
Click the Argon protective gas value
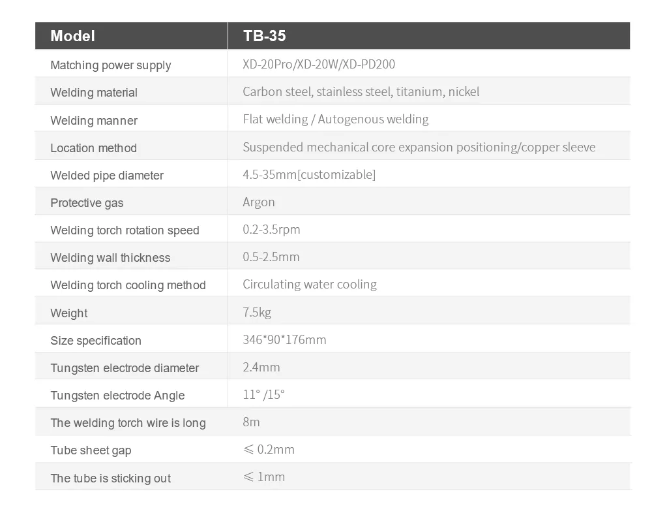click(x=259, y=202)
